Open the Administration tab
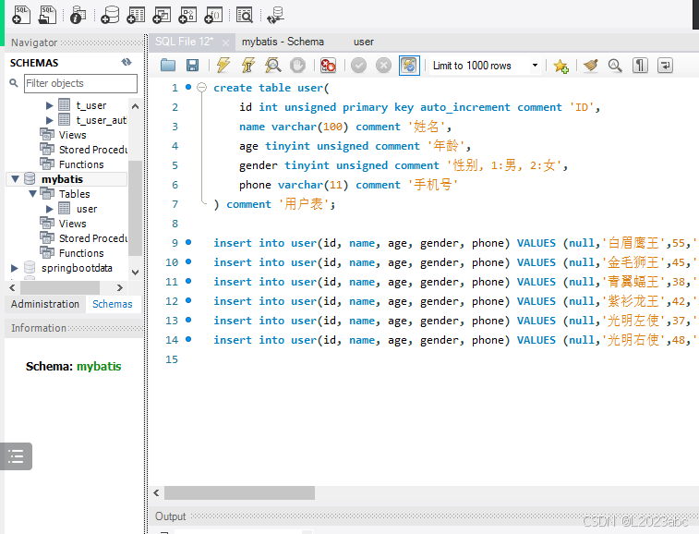Screen dimensions: 699x534 pos(45,304)
